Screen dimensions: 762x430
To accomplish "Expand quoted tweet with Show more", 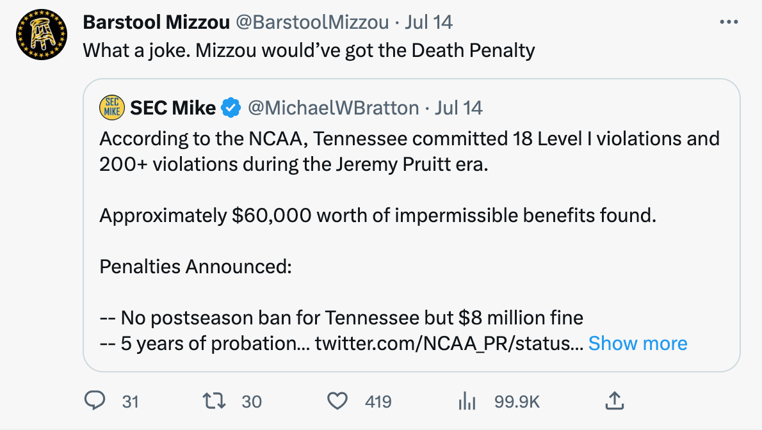I will pyautogui.click(x=637, y=344).
